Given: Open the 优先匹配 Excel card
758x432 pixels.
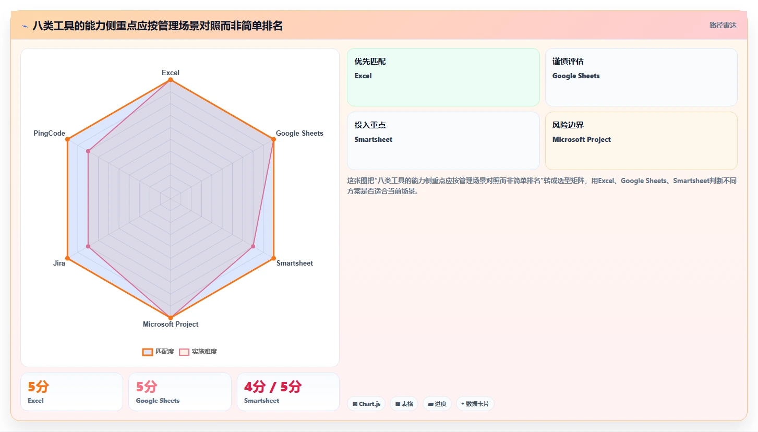Looking at the screenshot, I should pyautogui.click(x=443, y=77).
